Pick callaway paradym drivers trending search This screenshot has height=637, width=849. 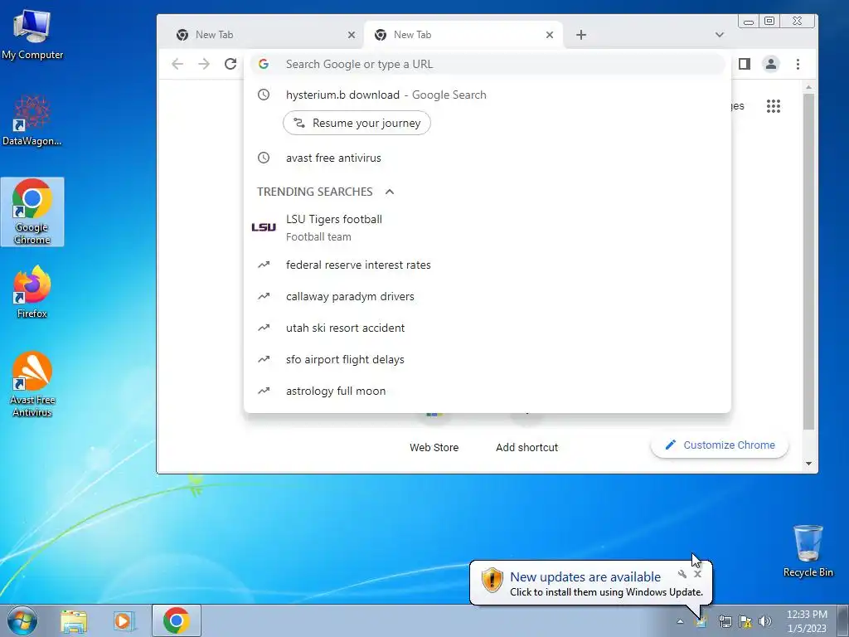point(488,296)
